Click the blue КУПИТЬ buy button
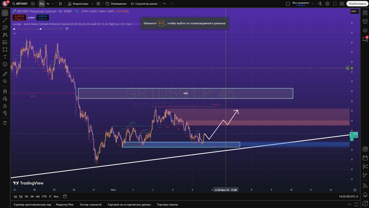This screenshot has height=208, width=369. 42,18
